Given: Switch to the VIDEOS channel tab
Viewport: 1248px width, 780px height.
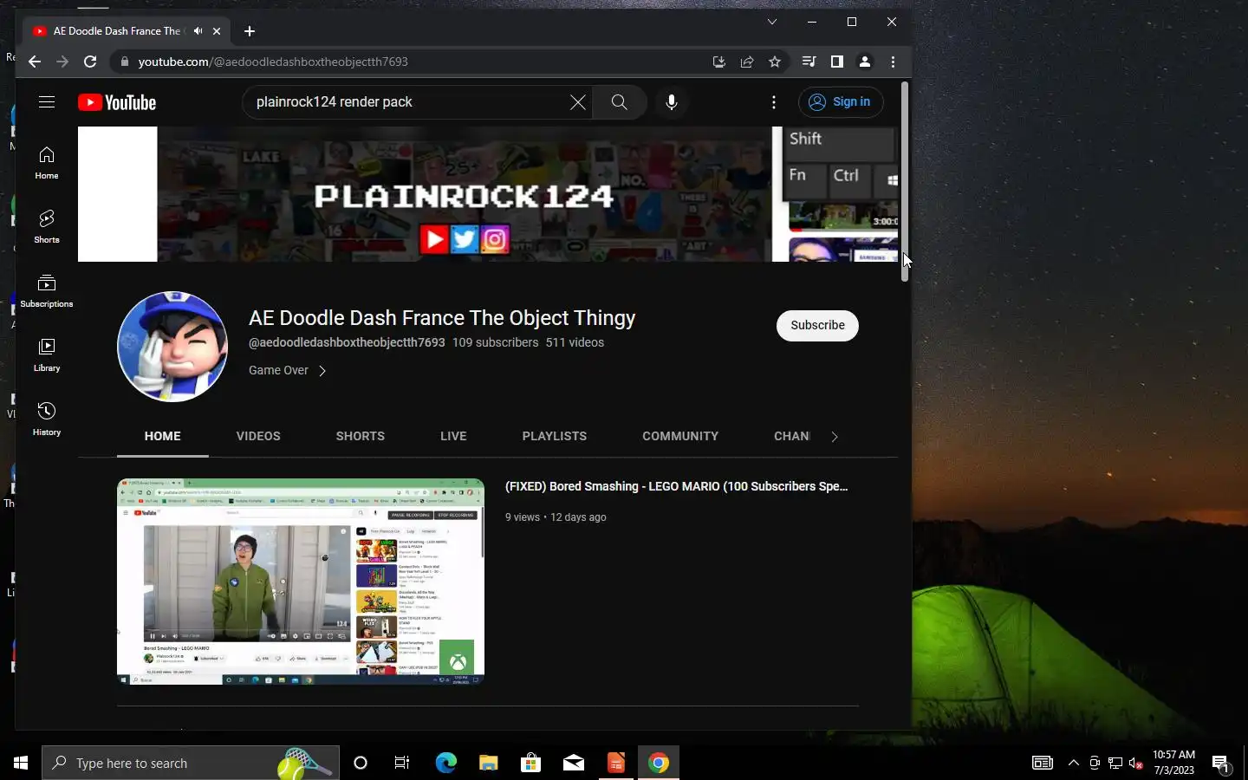Looking at the screenshot, I should (x=258, y=436).
